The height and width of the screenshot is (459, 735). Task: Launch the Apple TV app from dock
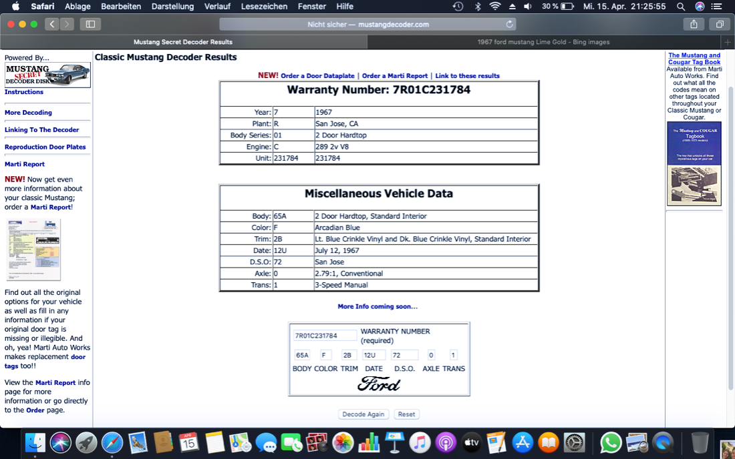point(471,442)
